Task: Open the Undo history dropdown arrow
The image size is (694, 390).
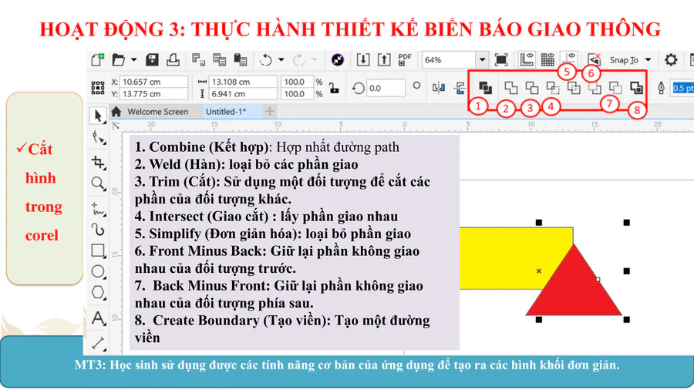Action: tap(281, 60)
